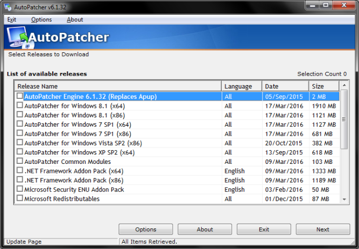This screenshot has width=359, height=249.
Task: Click the '1333 MB' size cell
Action: 324,171
